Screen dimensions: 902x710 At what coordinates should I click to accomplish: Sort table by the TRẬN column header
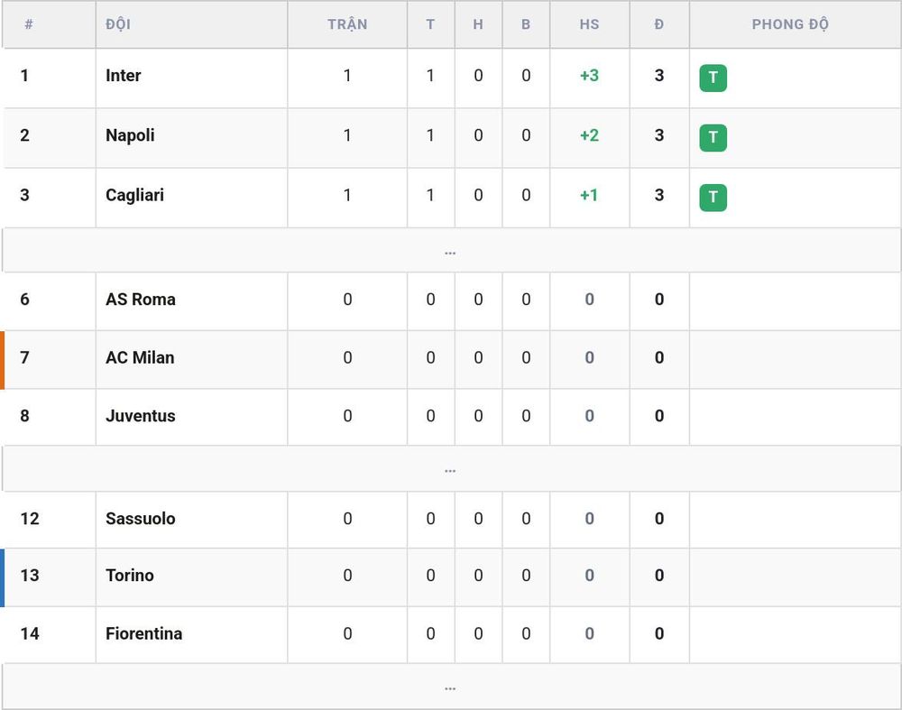pyautogui.click(x=347, y=24)
